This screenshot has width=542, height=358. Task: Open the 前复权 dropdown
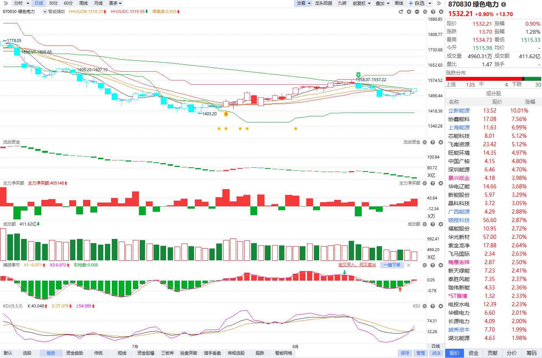click(361, 3)
